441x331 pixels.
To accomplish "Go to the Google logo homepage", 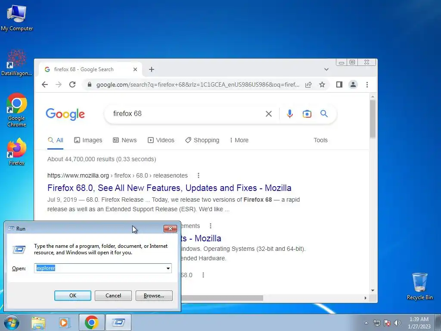I will pos(65,114).
